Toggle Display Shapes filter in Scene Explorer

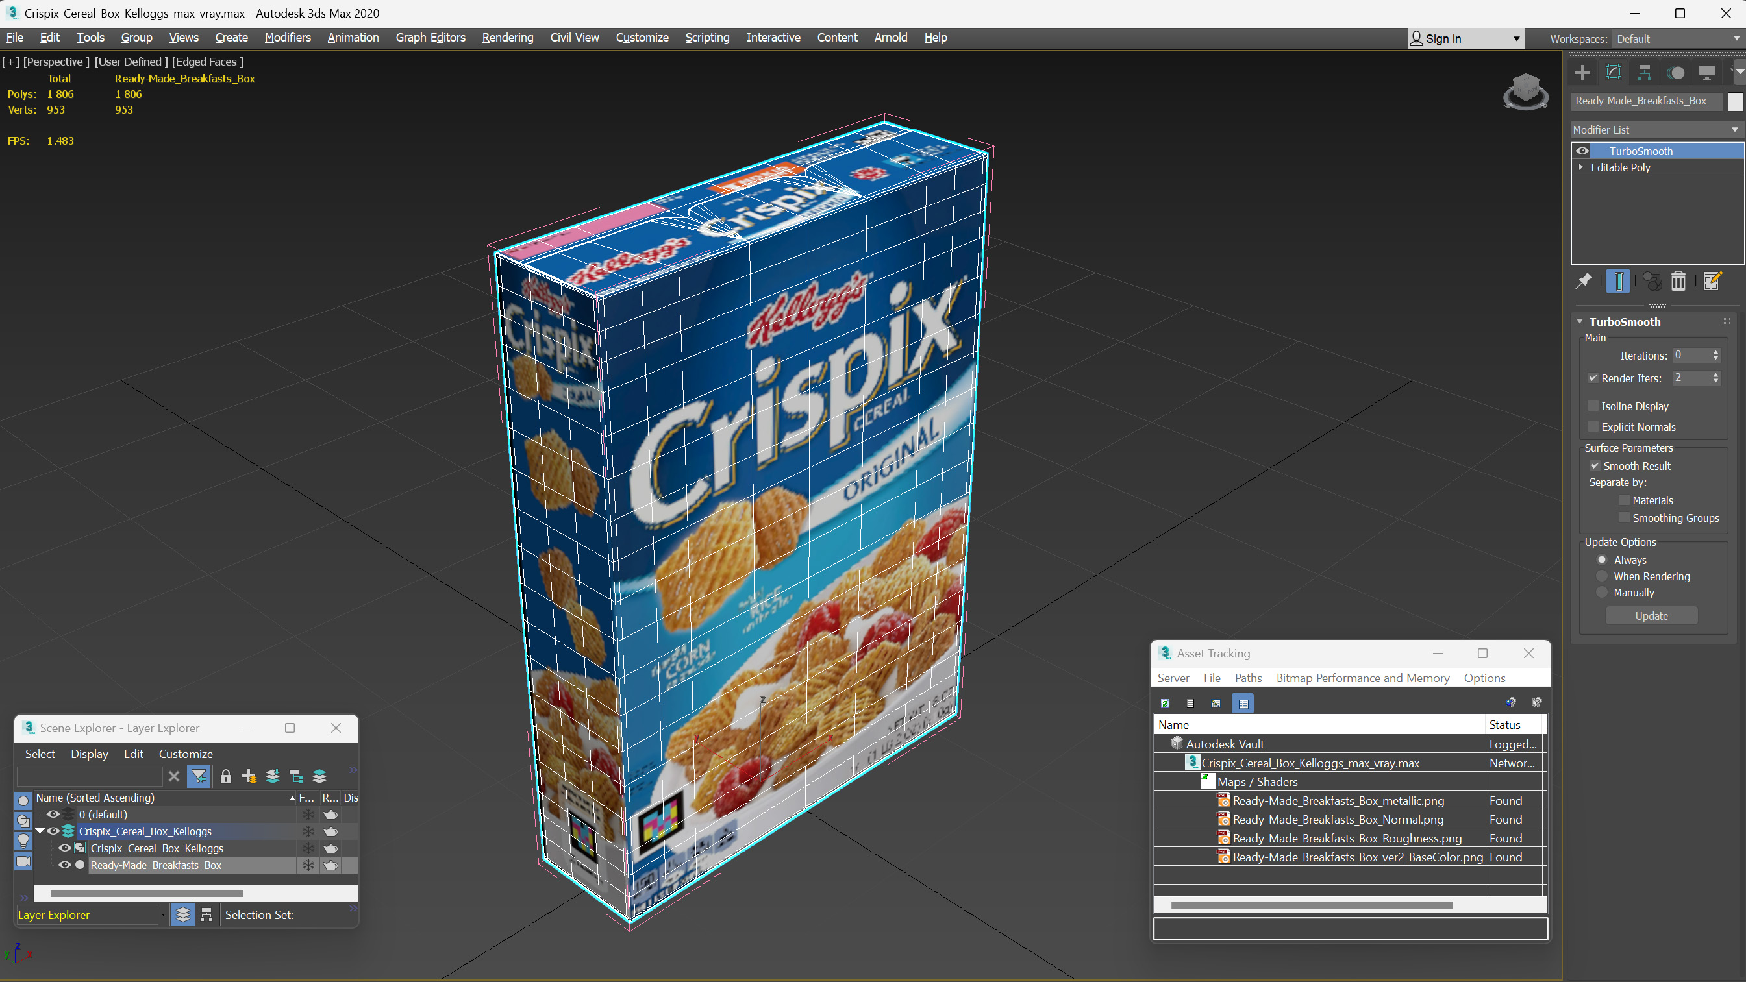(23, 820)
